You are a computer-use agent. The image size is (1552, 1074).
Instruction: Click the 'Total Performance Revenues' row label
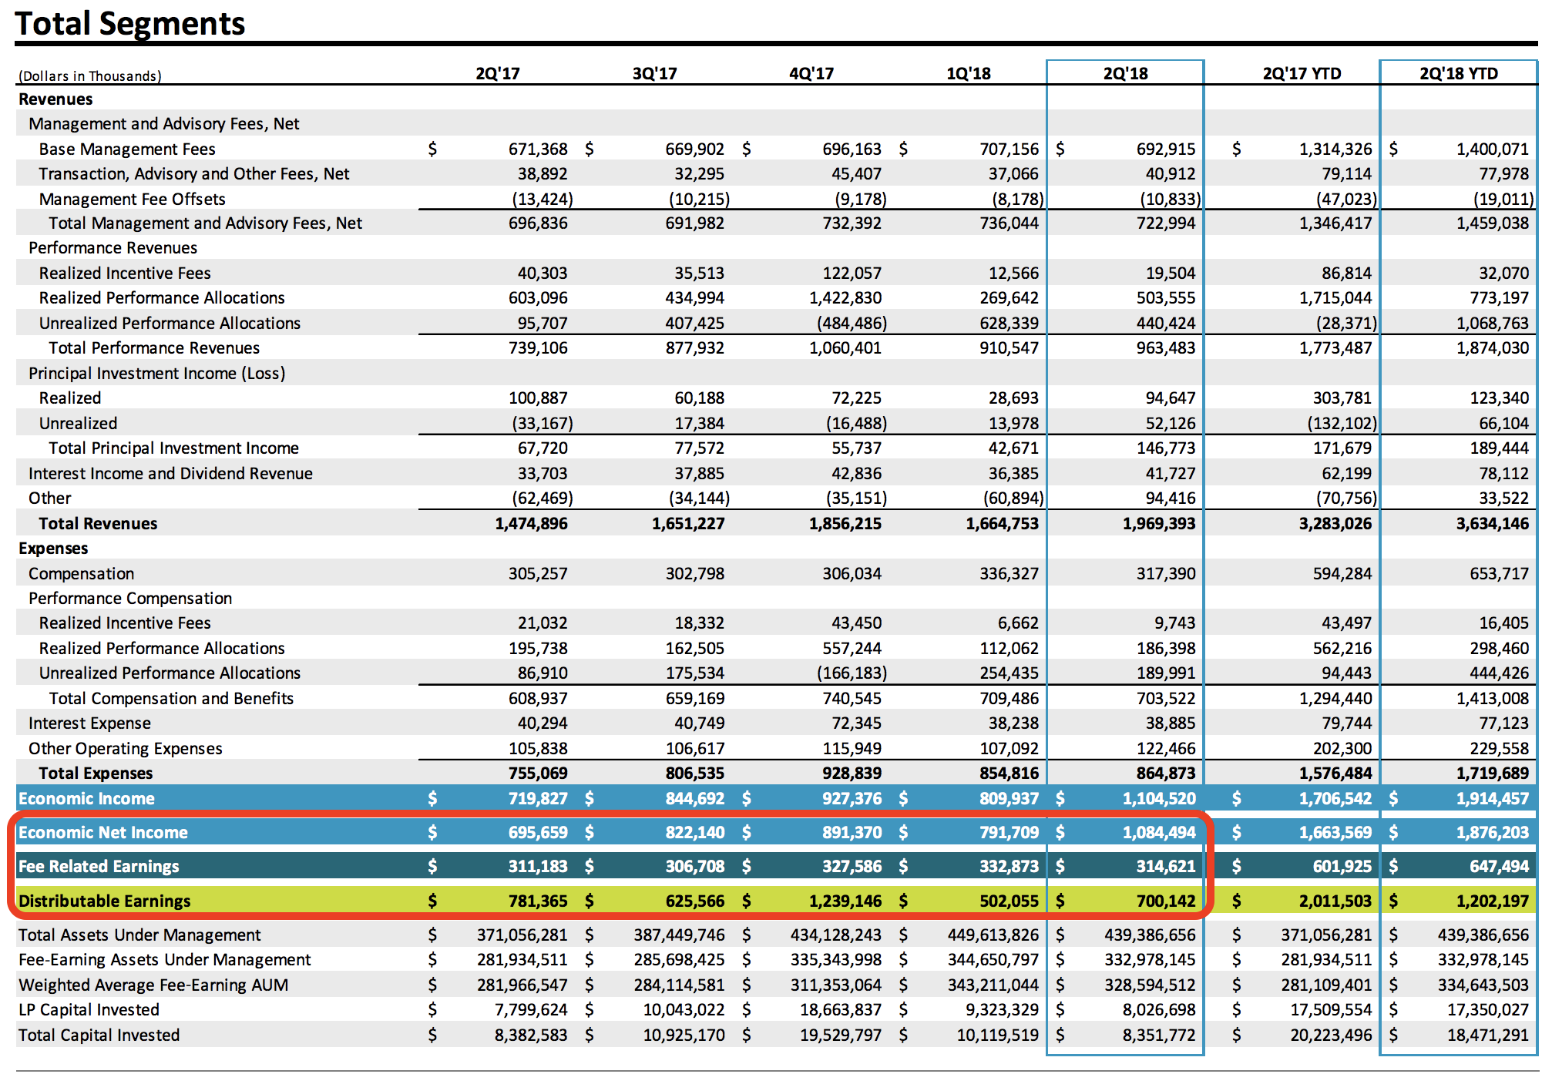click(x=154, y=348)
